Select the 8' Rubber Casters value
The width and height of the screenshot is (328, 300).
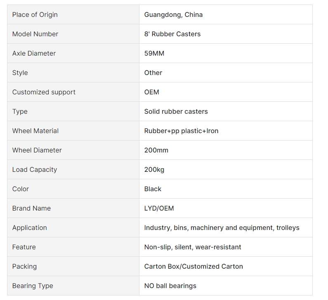172,34
